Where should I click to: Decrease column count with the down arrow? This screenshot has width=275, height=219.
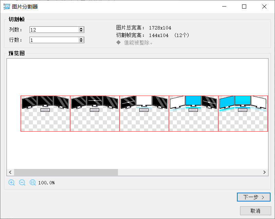click(81, 31)
